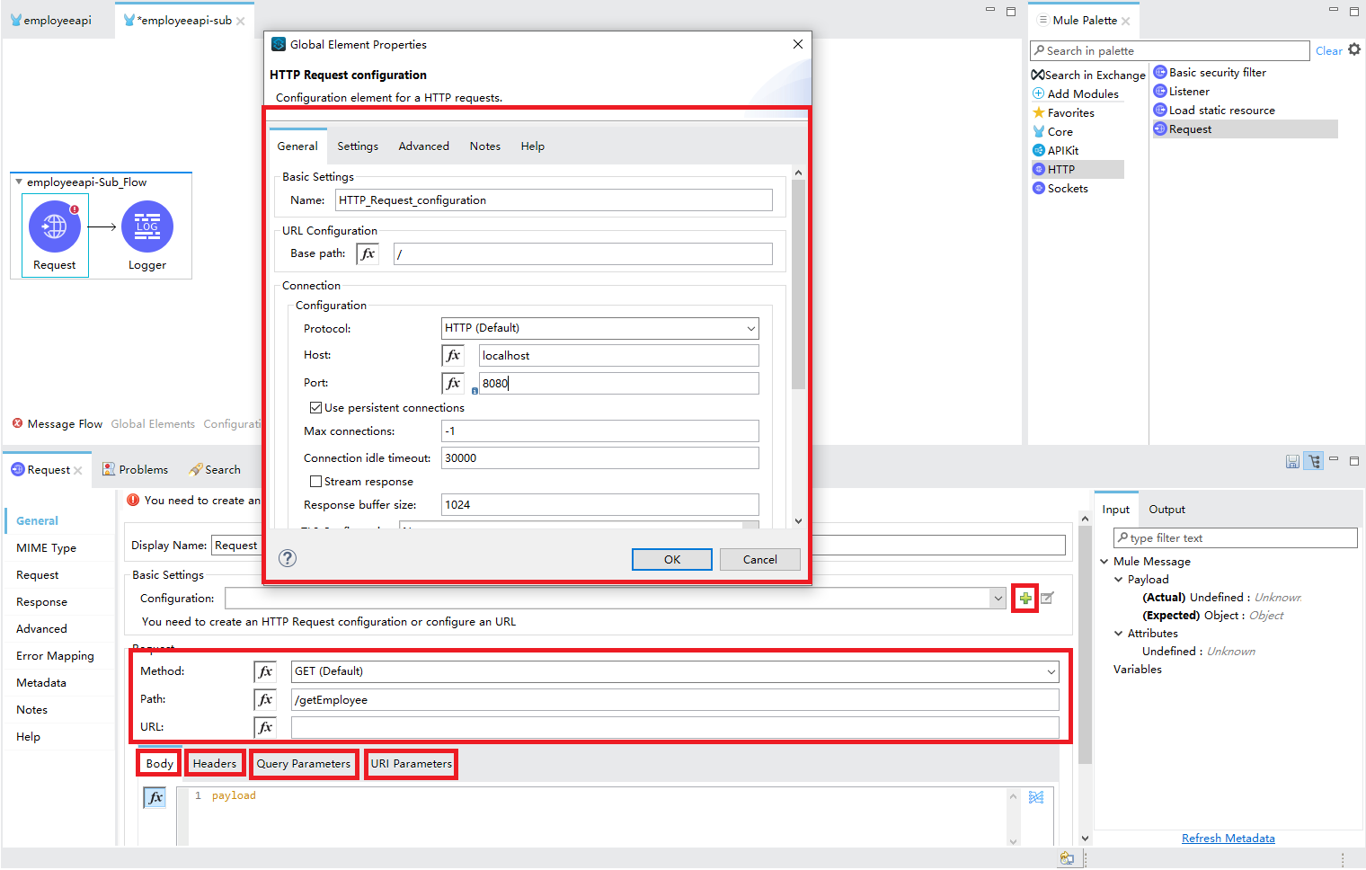This screenshot has width=1366, height=870.
Task: Select the Logger component in the flow canvas
Action: point(146,227)
